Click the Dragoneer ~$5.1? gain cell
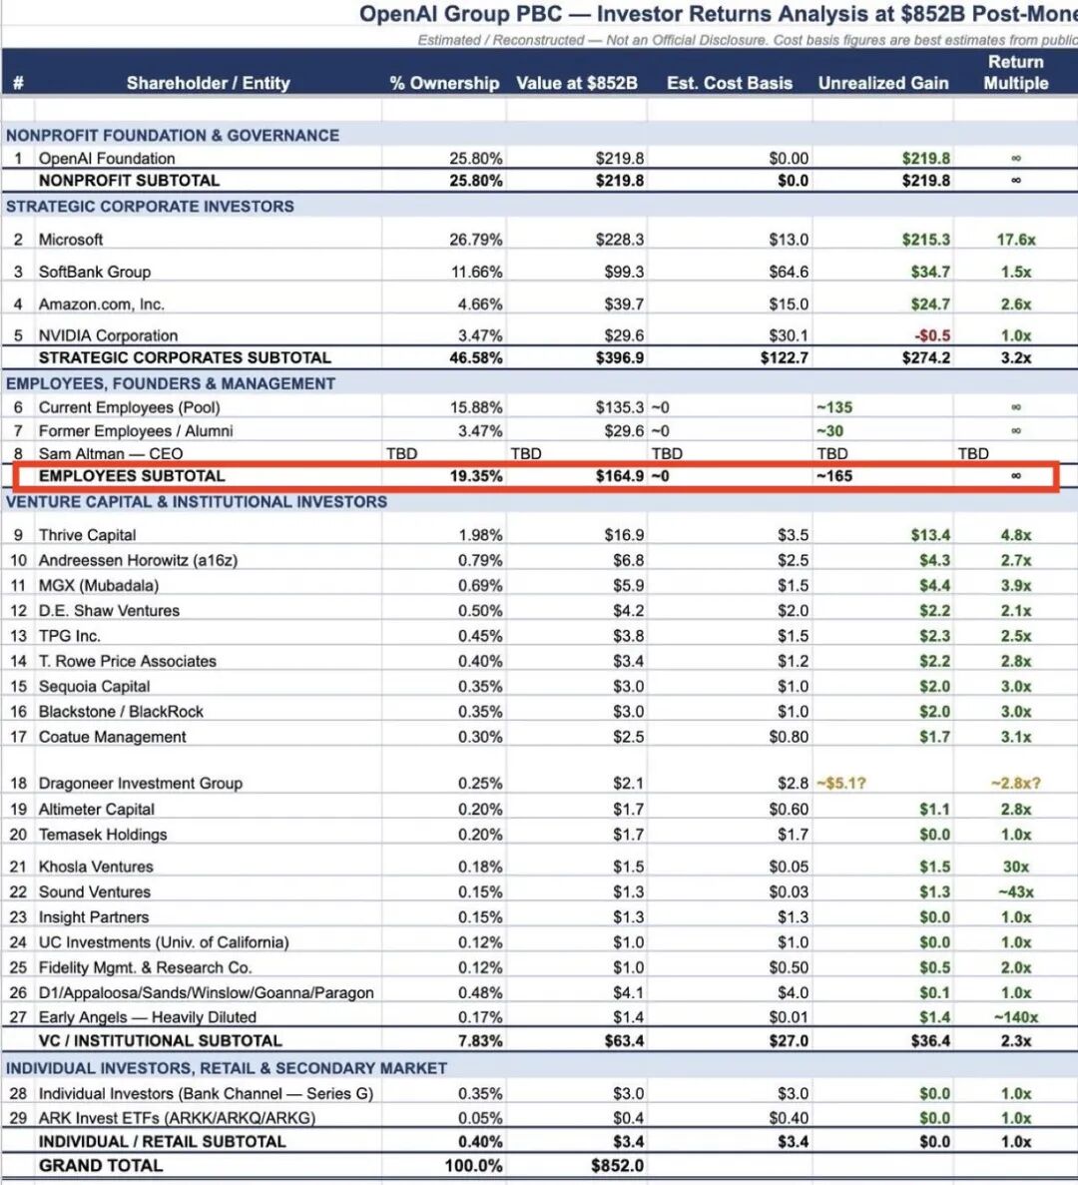The image size is (1078, 1185). tap(840, 784)
